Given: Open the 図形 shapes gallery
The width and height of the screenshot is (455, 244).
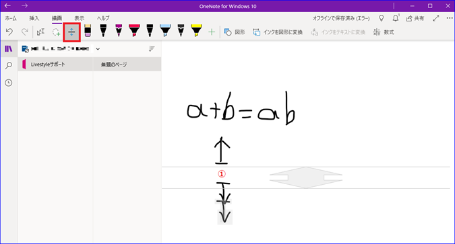Looking at the screenshot, I should tap(235, 32).
